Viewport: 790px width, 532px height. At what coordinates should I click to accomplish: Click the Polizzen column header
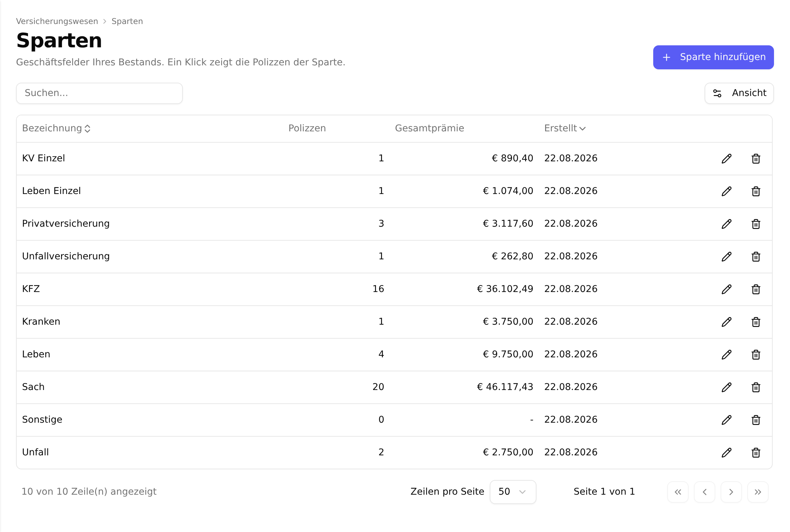click(x=307, y=128)
